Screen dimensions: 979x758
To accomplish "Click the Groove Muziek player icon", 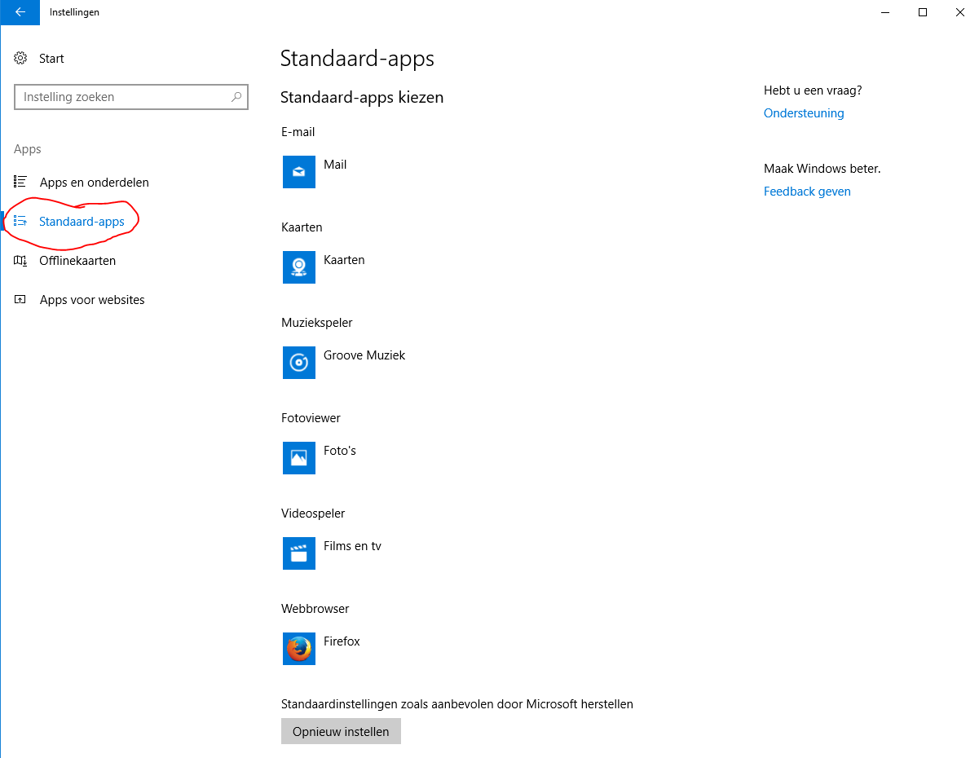I will point(298,363).
